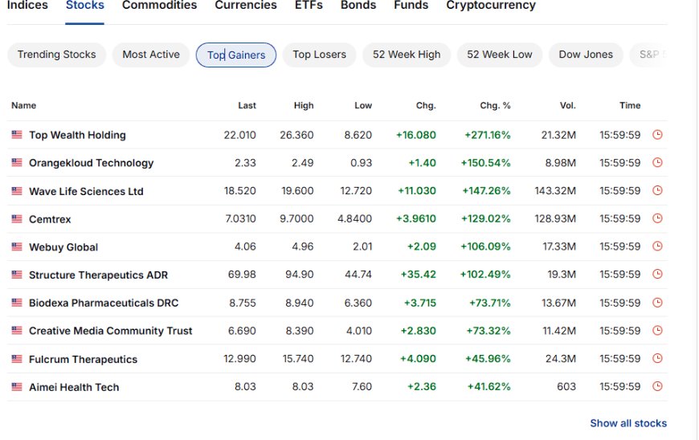Switch to the Indices tab

point(27,6)
